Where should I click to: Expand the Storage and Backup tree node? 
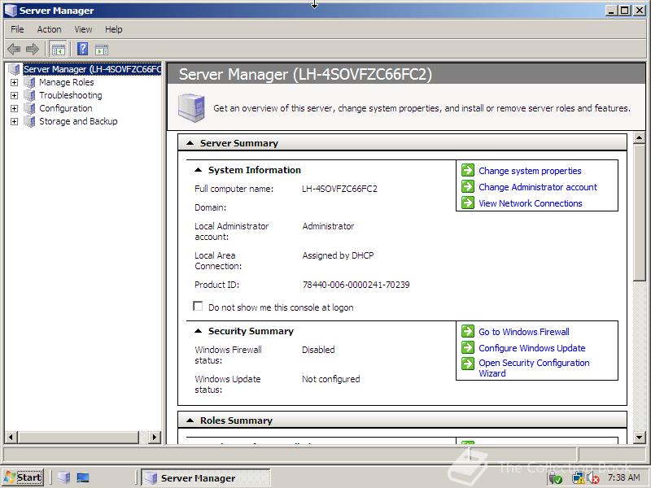click(14, 121)
